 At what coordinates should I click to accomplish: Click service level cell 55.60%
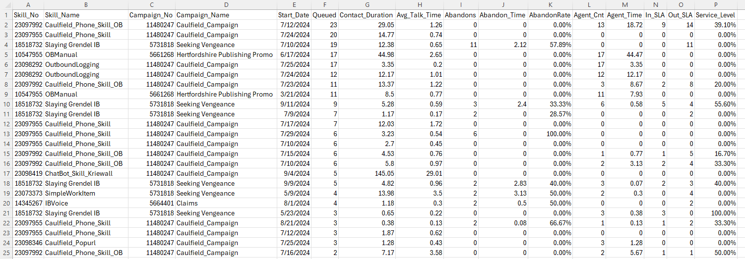pos(716,104)
